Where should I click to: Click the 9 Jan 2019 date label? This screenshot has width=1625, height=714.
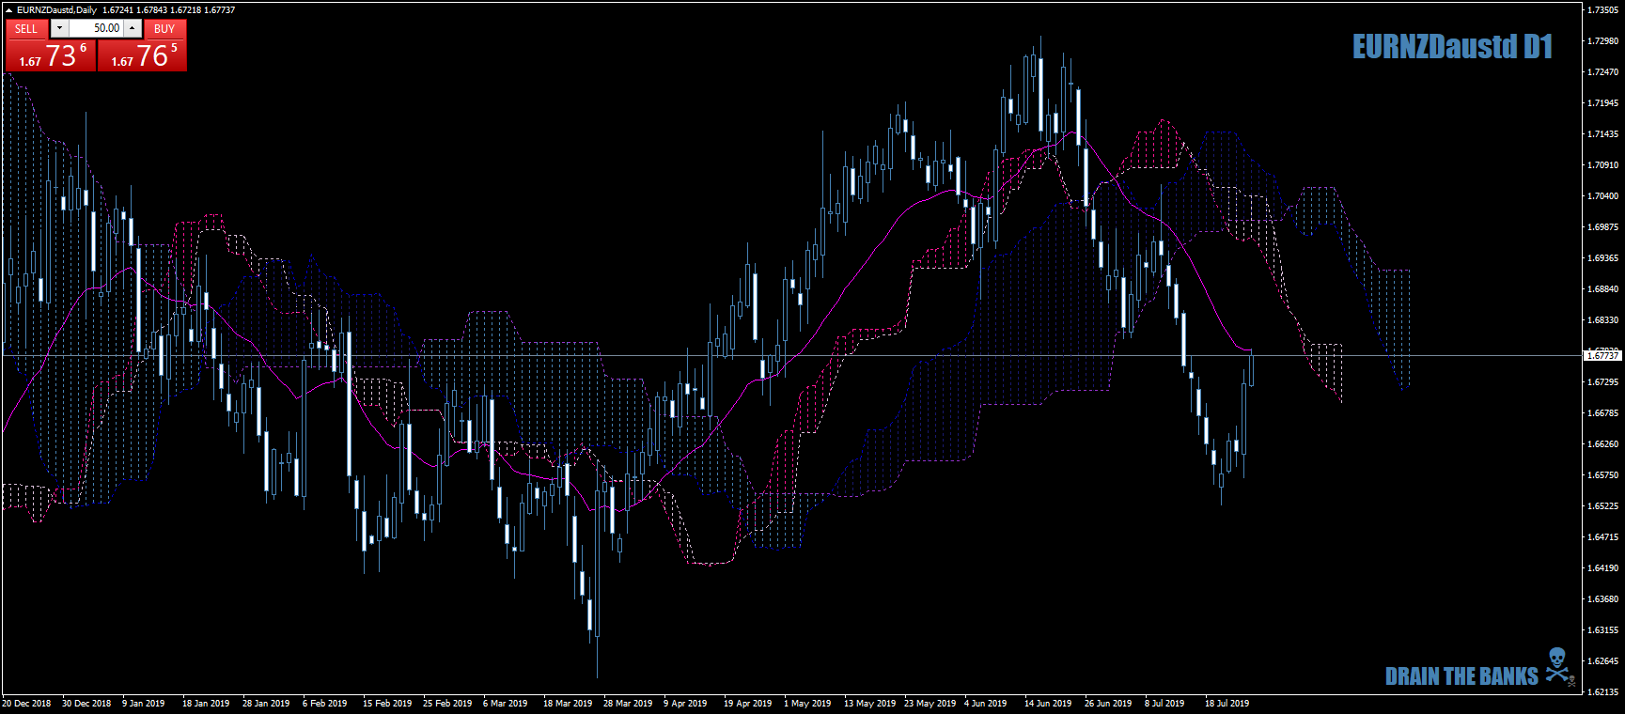coord(143,703)
